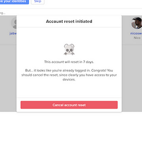Click the blue 'your identities' button
142x142 pixels.
coord(14,2)
